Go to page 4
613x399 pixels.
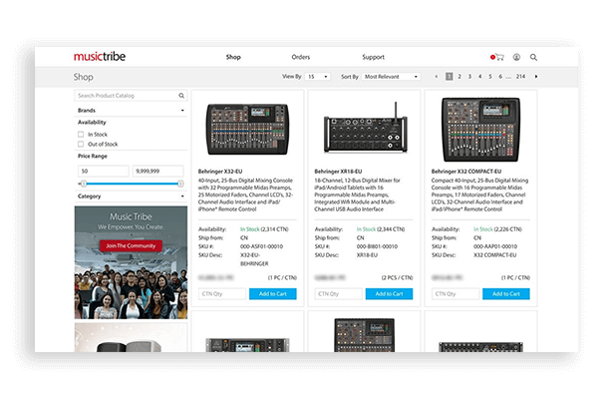[479, 77]
